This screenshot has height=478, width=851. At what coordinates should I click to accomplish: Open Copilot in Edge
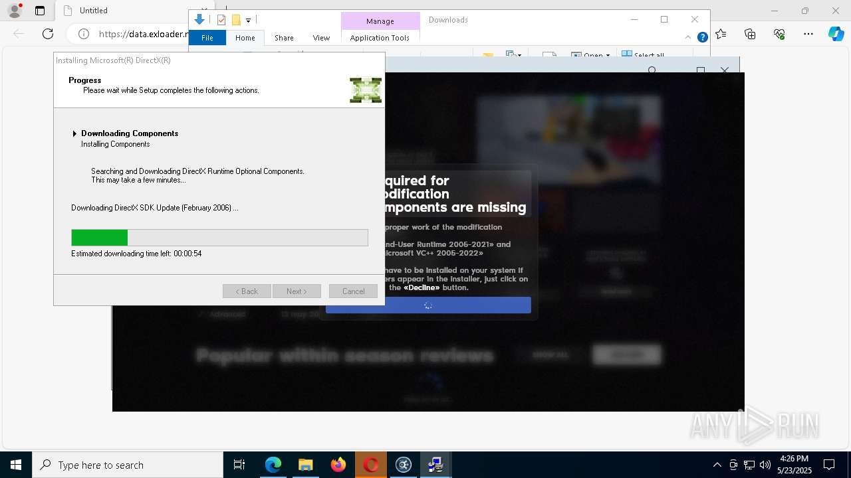(836, 34)
